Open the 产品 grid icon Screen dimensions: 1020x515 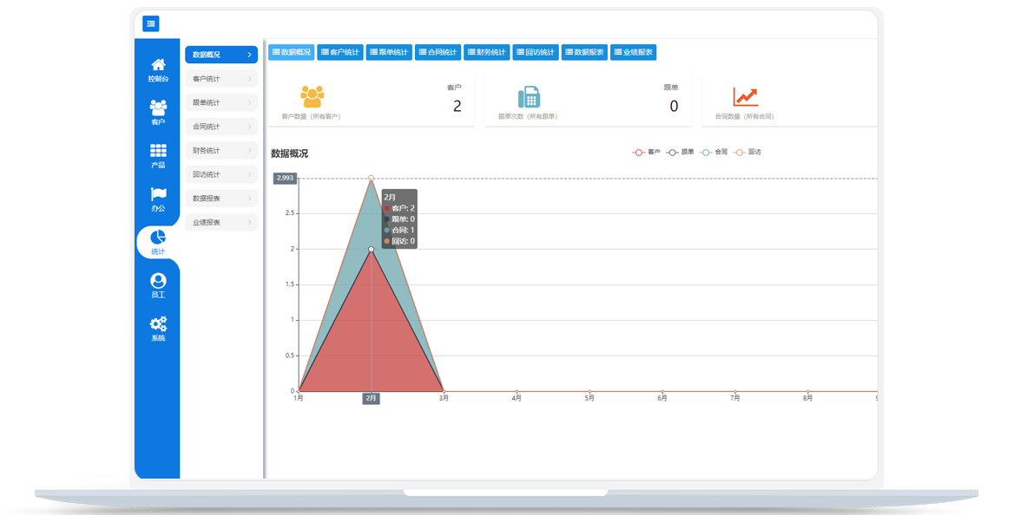[158, 153]
